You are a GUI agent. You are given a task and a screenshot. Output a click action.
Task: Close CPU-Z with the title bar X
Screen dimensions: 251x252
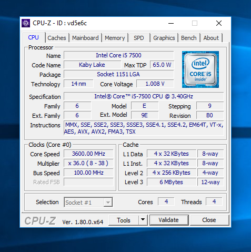[x=219, y=23]
